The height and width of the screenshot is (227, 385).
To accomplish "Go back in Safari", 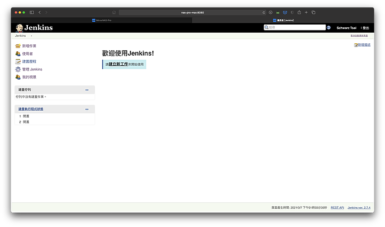I will (x=40, y=12).
